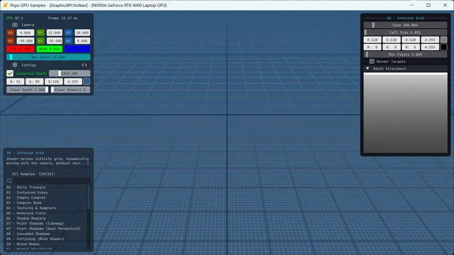454x255 pixels.
Task: Edit second grid color R: 0 field
Action: (372, 47)
